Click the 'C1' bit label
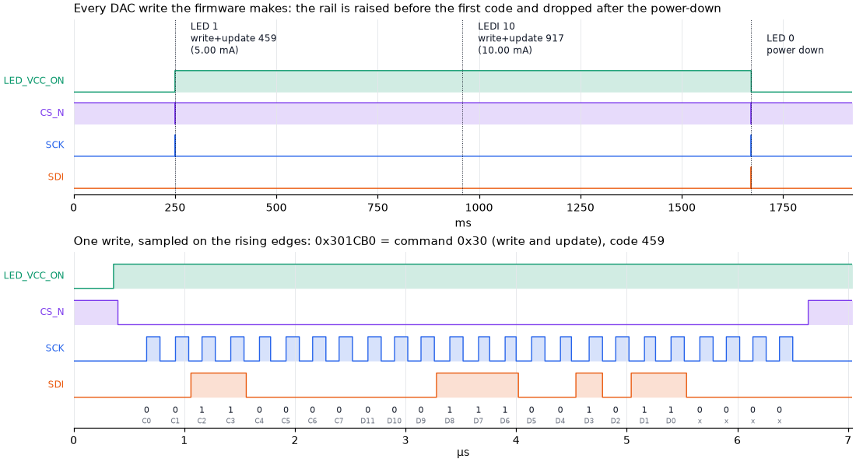 (x=175, y=421)
